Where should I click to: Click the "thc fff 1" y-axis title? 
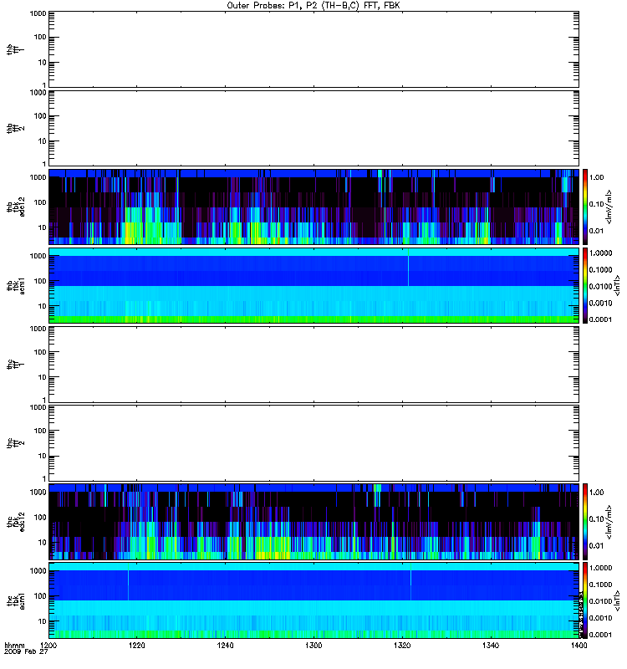pos(15,365)
